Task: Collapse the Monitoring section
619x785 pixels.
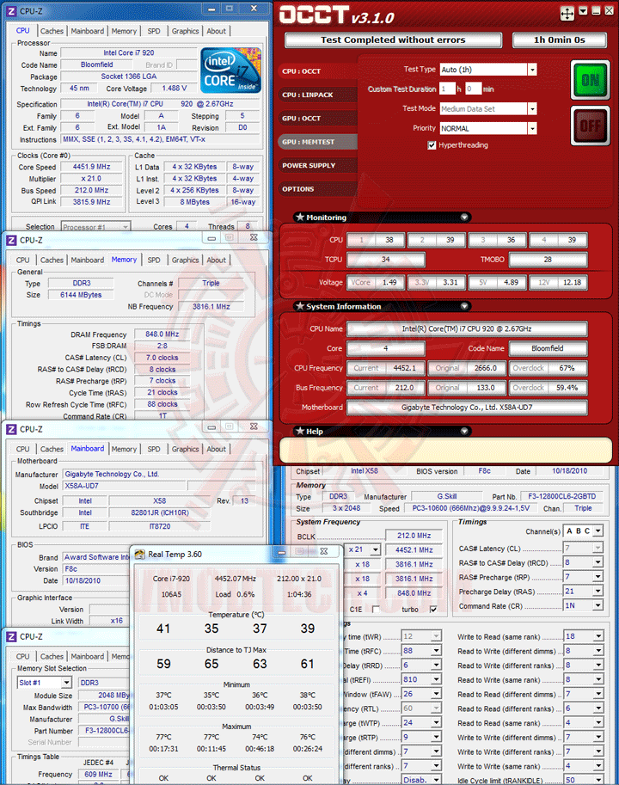Action: (464, 218)
